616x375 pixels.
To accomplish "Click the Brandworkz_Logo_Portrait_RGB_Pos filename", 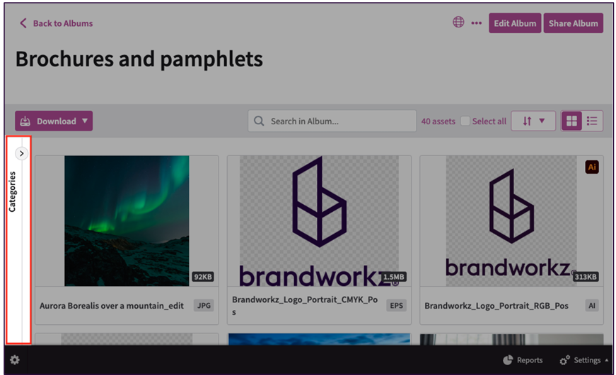I will coord(496,306).
